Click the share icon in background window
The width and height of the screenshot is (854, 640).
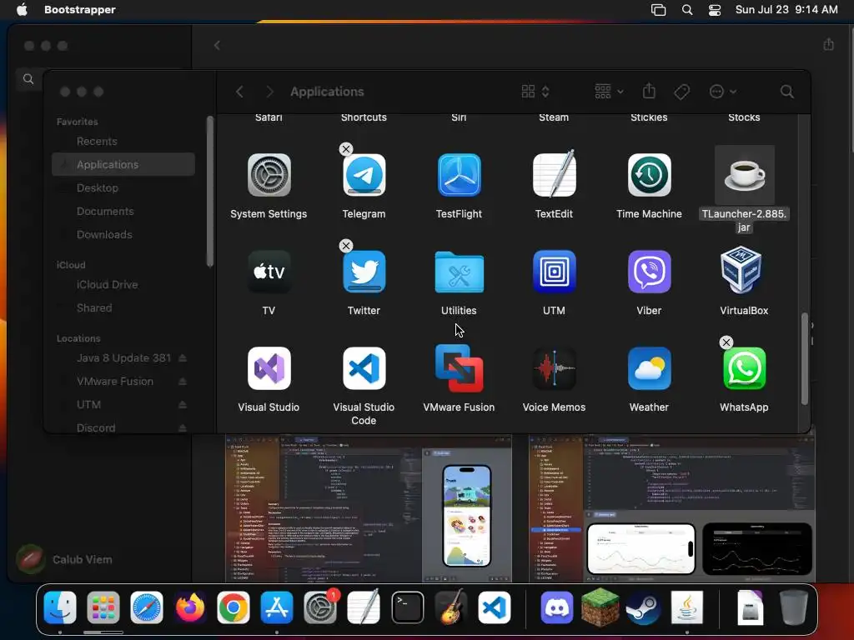(828, 44)
